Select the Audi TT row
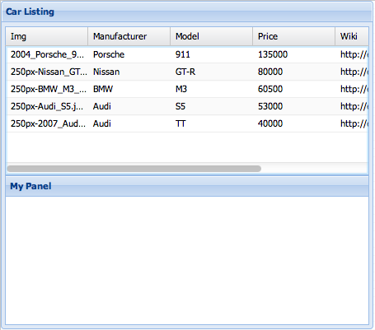 [187, 123]
